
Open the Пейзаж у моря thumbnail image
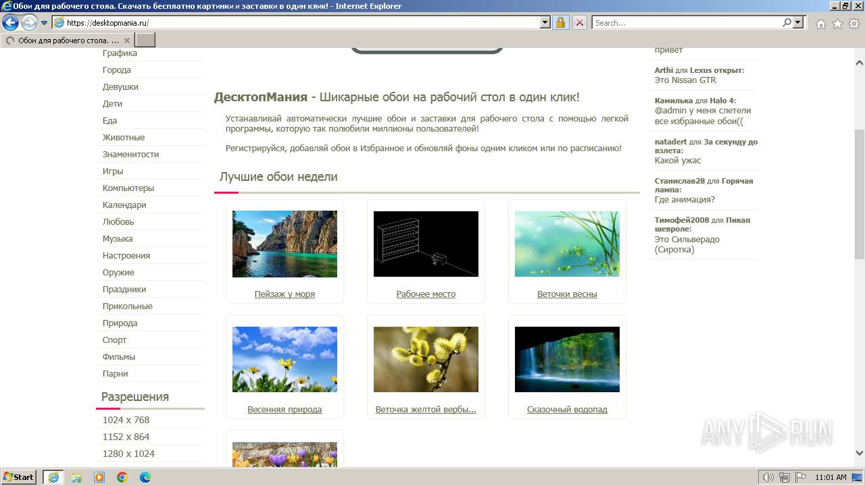click(285, 244)
